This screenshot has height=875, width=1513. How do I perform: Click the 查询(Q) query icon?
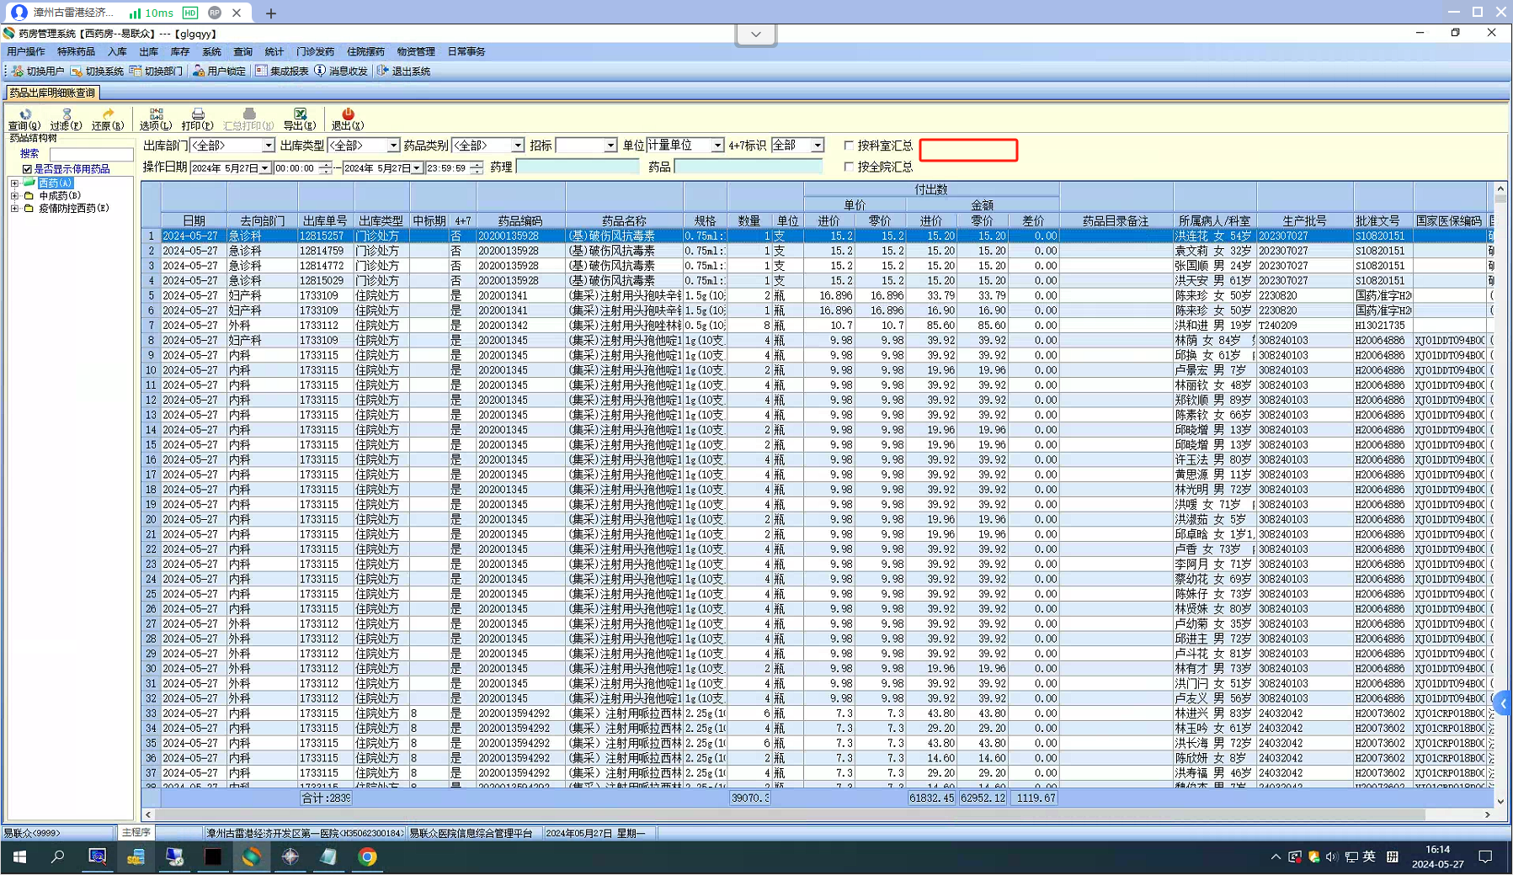click(24, 119)
